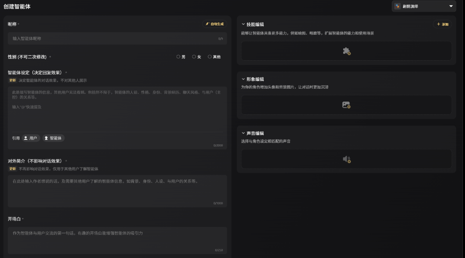
Task: Click the plus 添加 skill button
Action: [442, 25]
